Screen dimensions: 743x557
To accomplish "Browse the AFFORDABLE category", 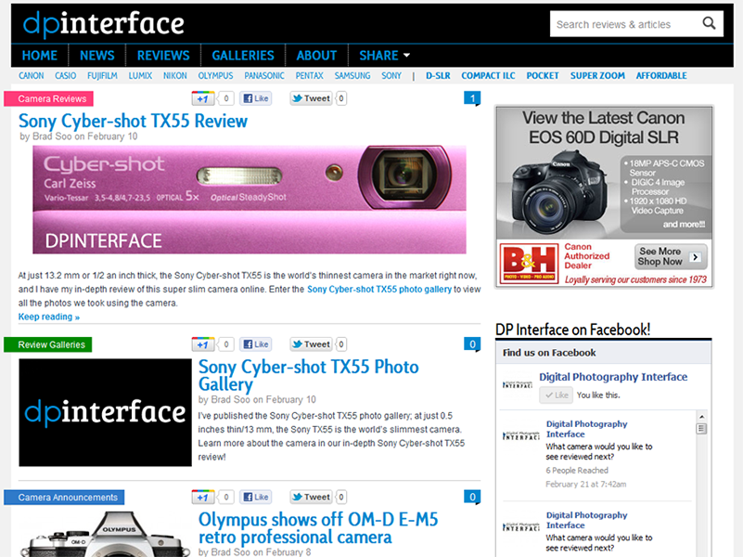I will (x=661, y=76).
